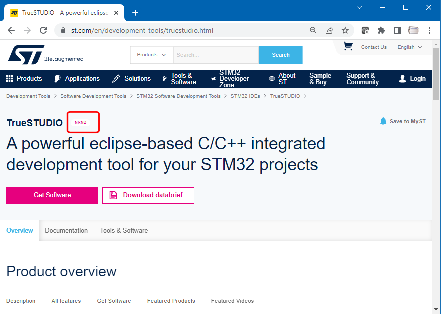Close the TrueSTUDIO browser tab

[x=116, y=13]
